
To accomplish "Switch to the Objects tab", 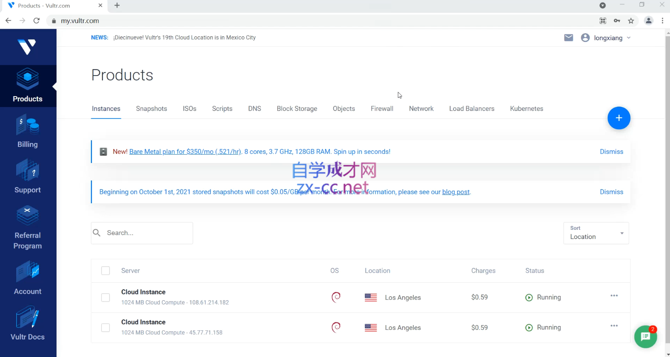I will pos(344,109).
